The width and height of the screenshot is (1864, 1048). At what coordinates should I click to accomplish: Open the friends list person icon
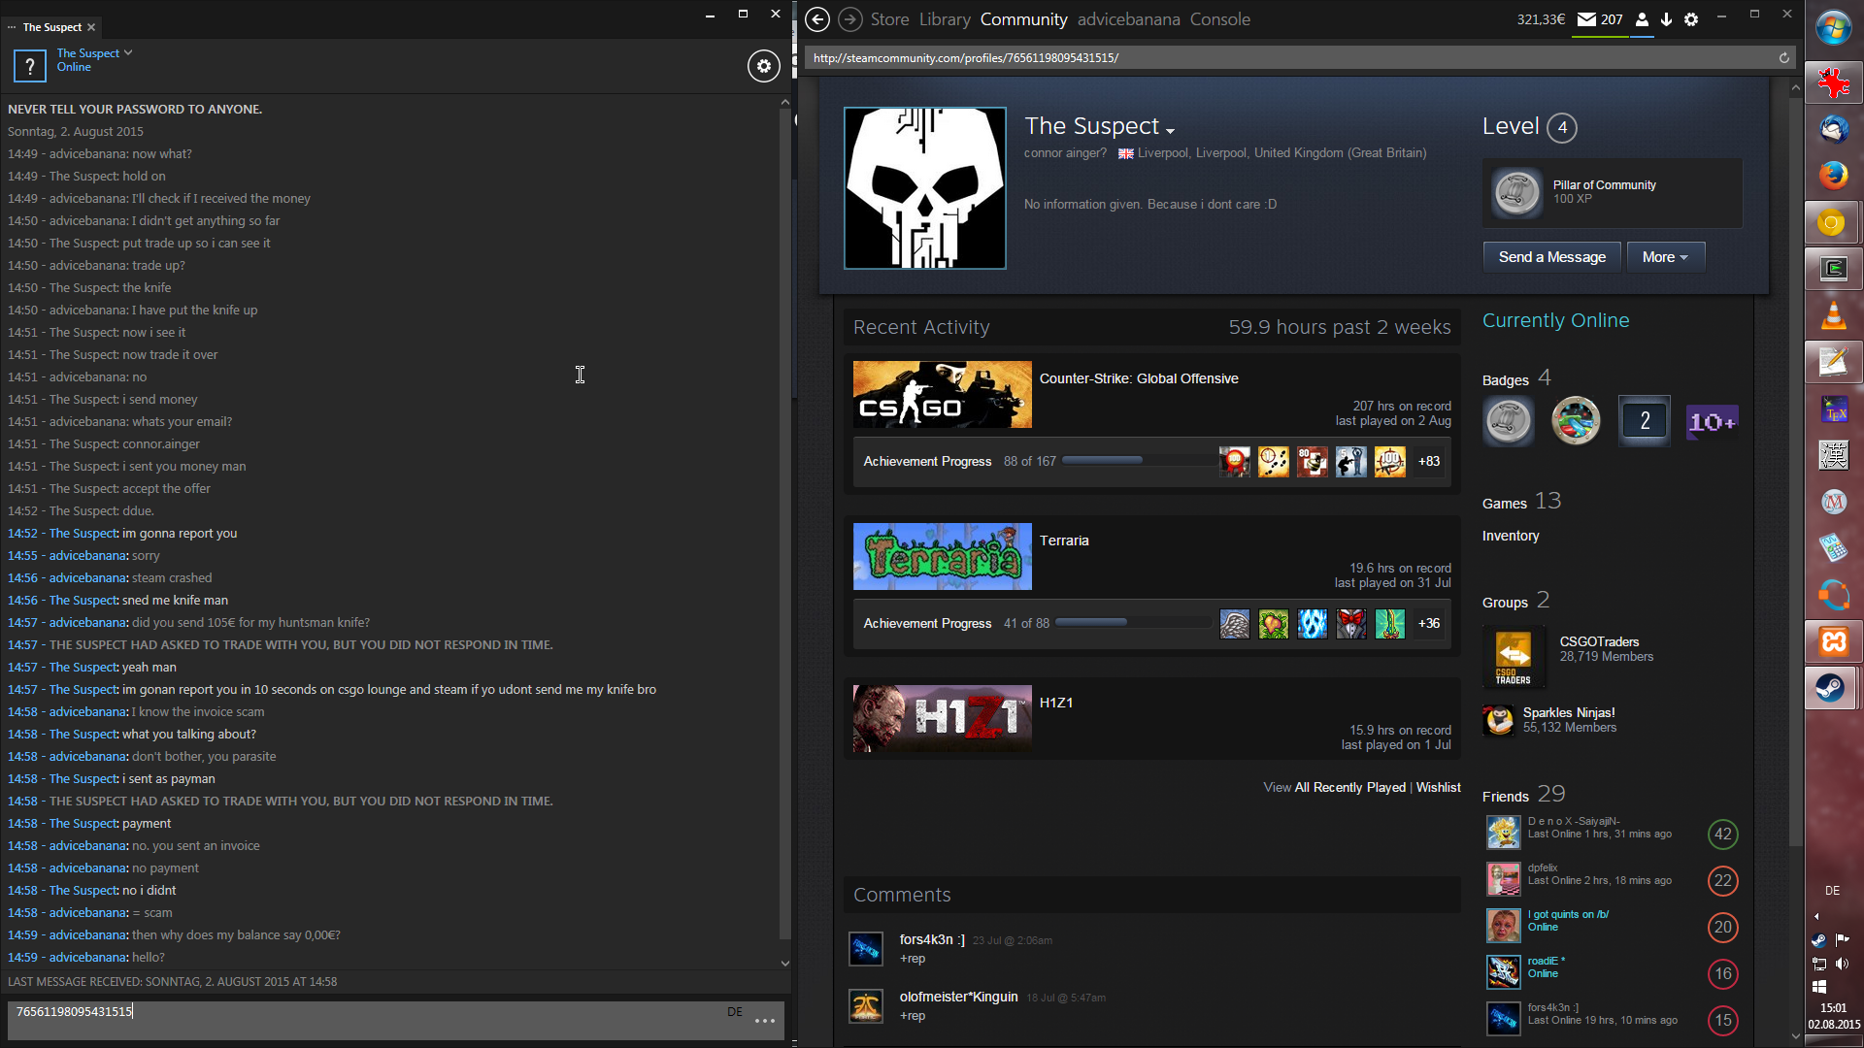click(x=1642, y=19)
